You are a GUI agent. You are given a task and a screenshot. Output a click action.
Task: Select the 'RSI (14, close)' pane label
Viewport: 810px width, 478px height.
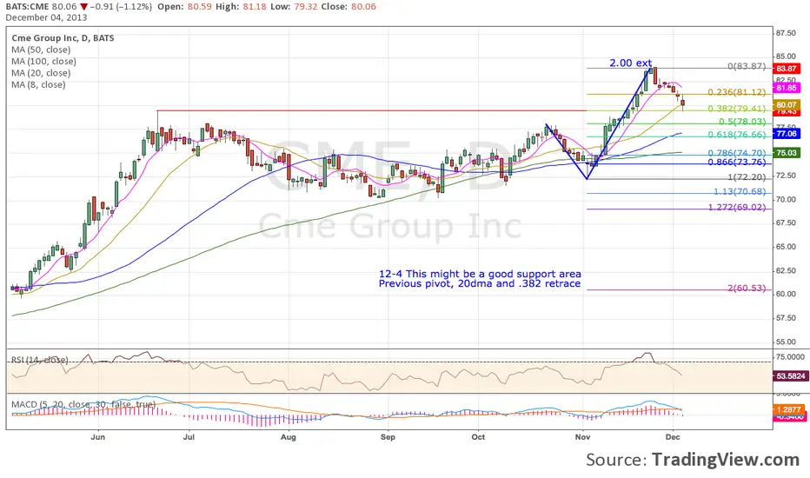pos(40,360)
